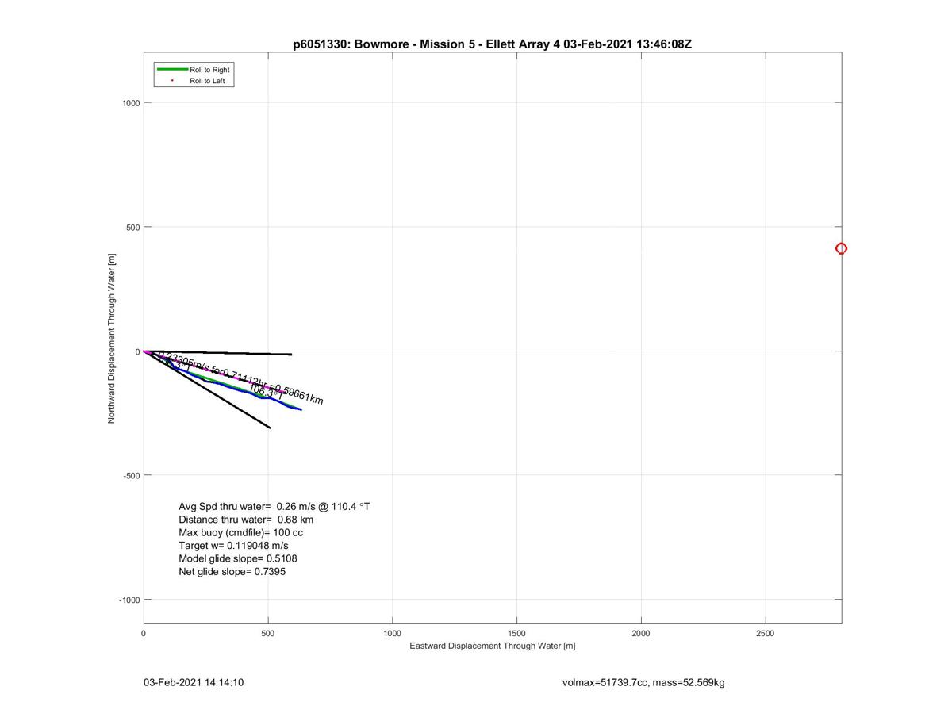Image resolution: width=952 pixels, height=702 pixels.
Task: Click the green line sample in the legend
Action: tap(172, 70)
